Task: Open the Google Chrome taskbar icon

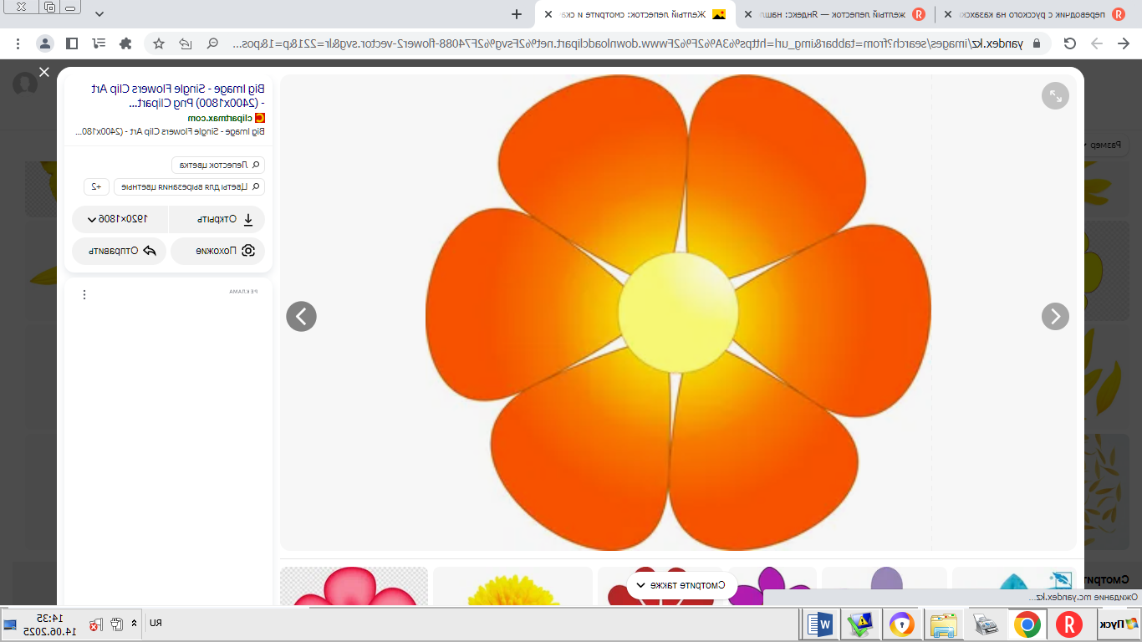Action: 1027,624
